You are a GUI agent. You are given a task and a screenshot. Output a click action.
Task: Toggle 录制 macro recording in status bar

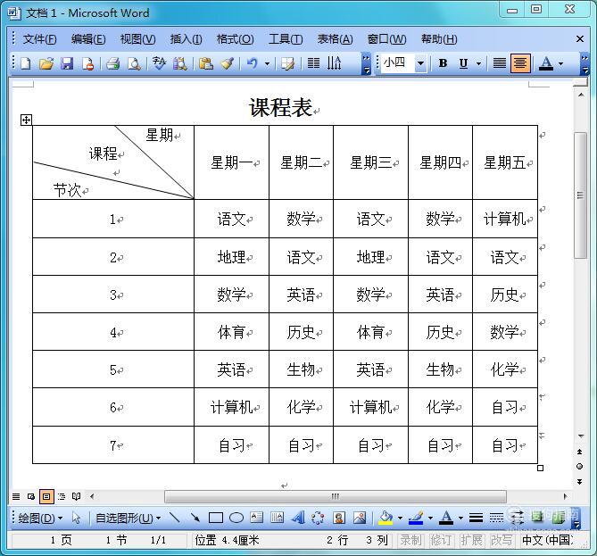point(410,540)
